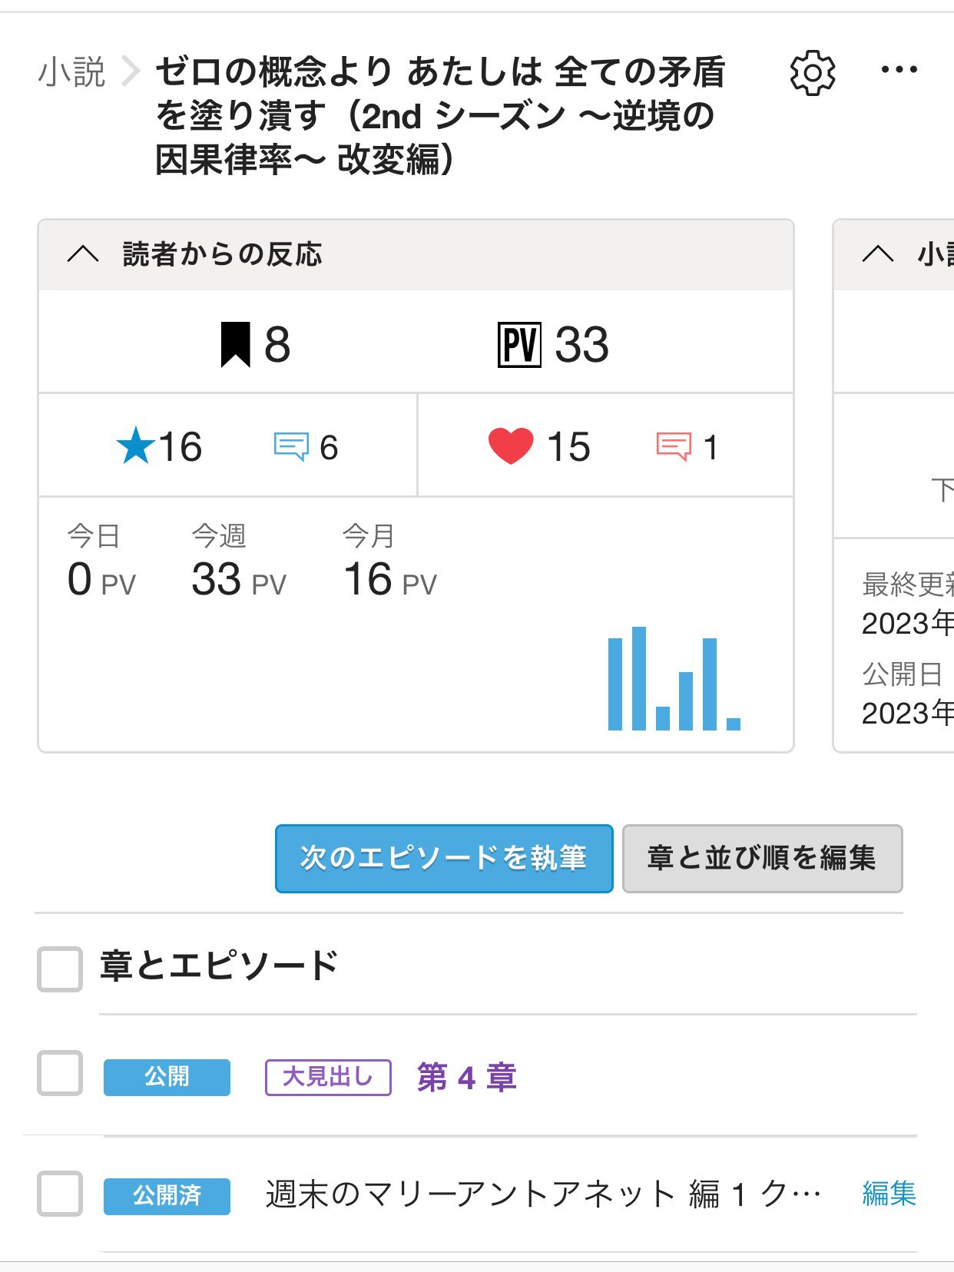Image resolution: width=954 pixels, height=1272 pixels.
Task: Check the 章とエピソード select-all checkbox
Action: 60,969
